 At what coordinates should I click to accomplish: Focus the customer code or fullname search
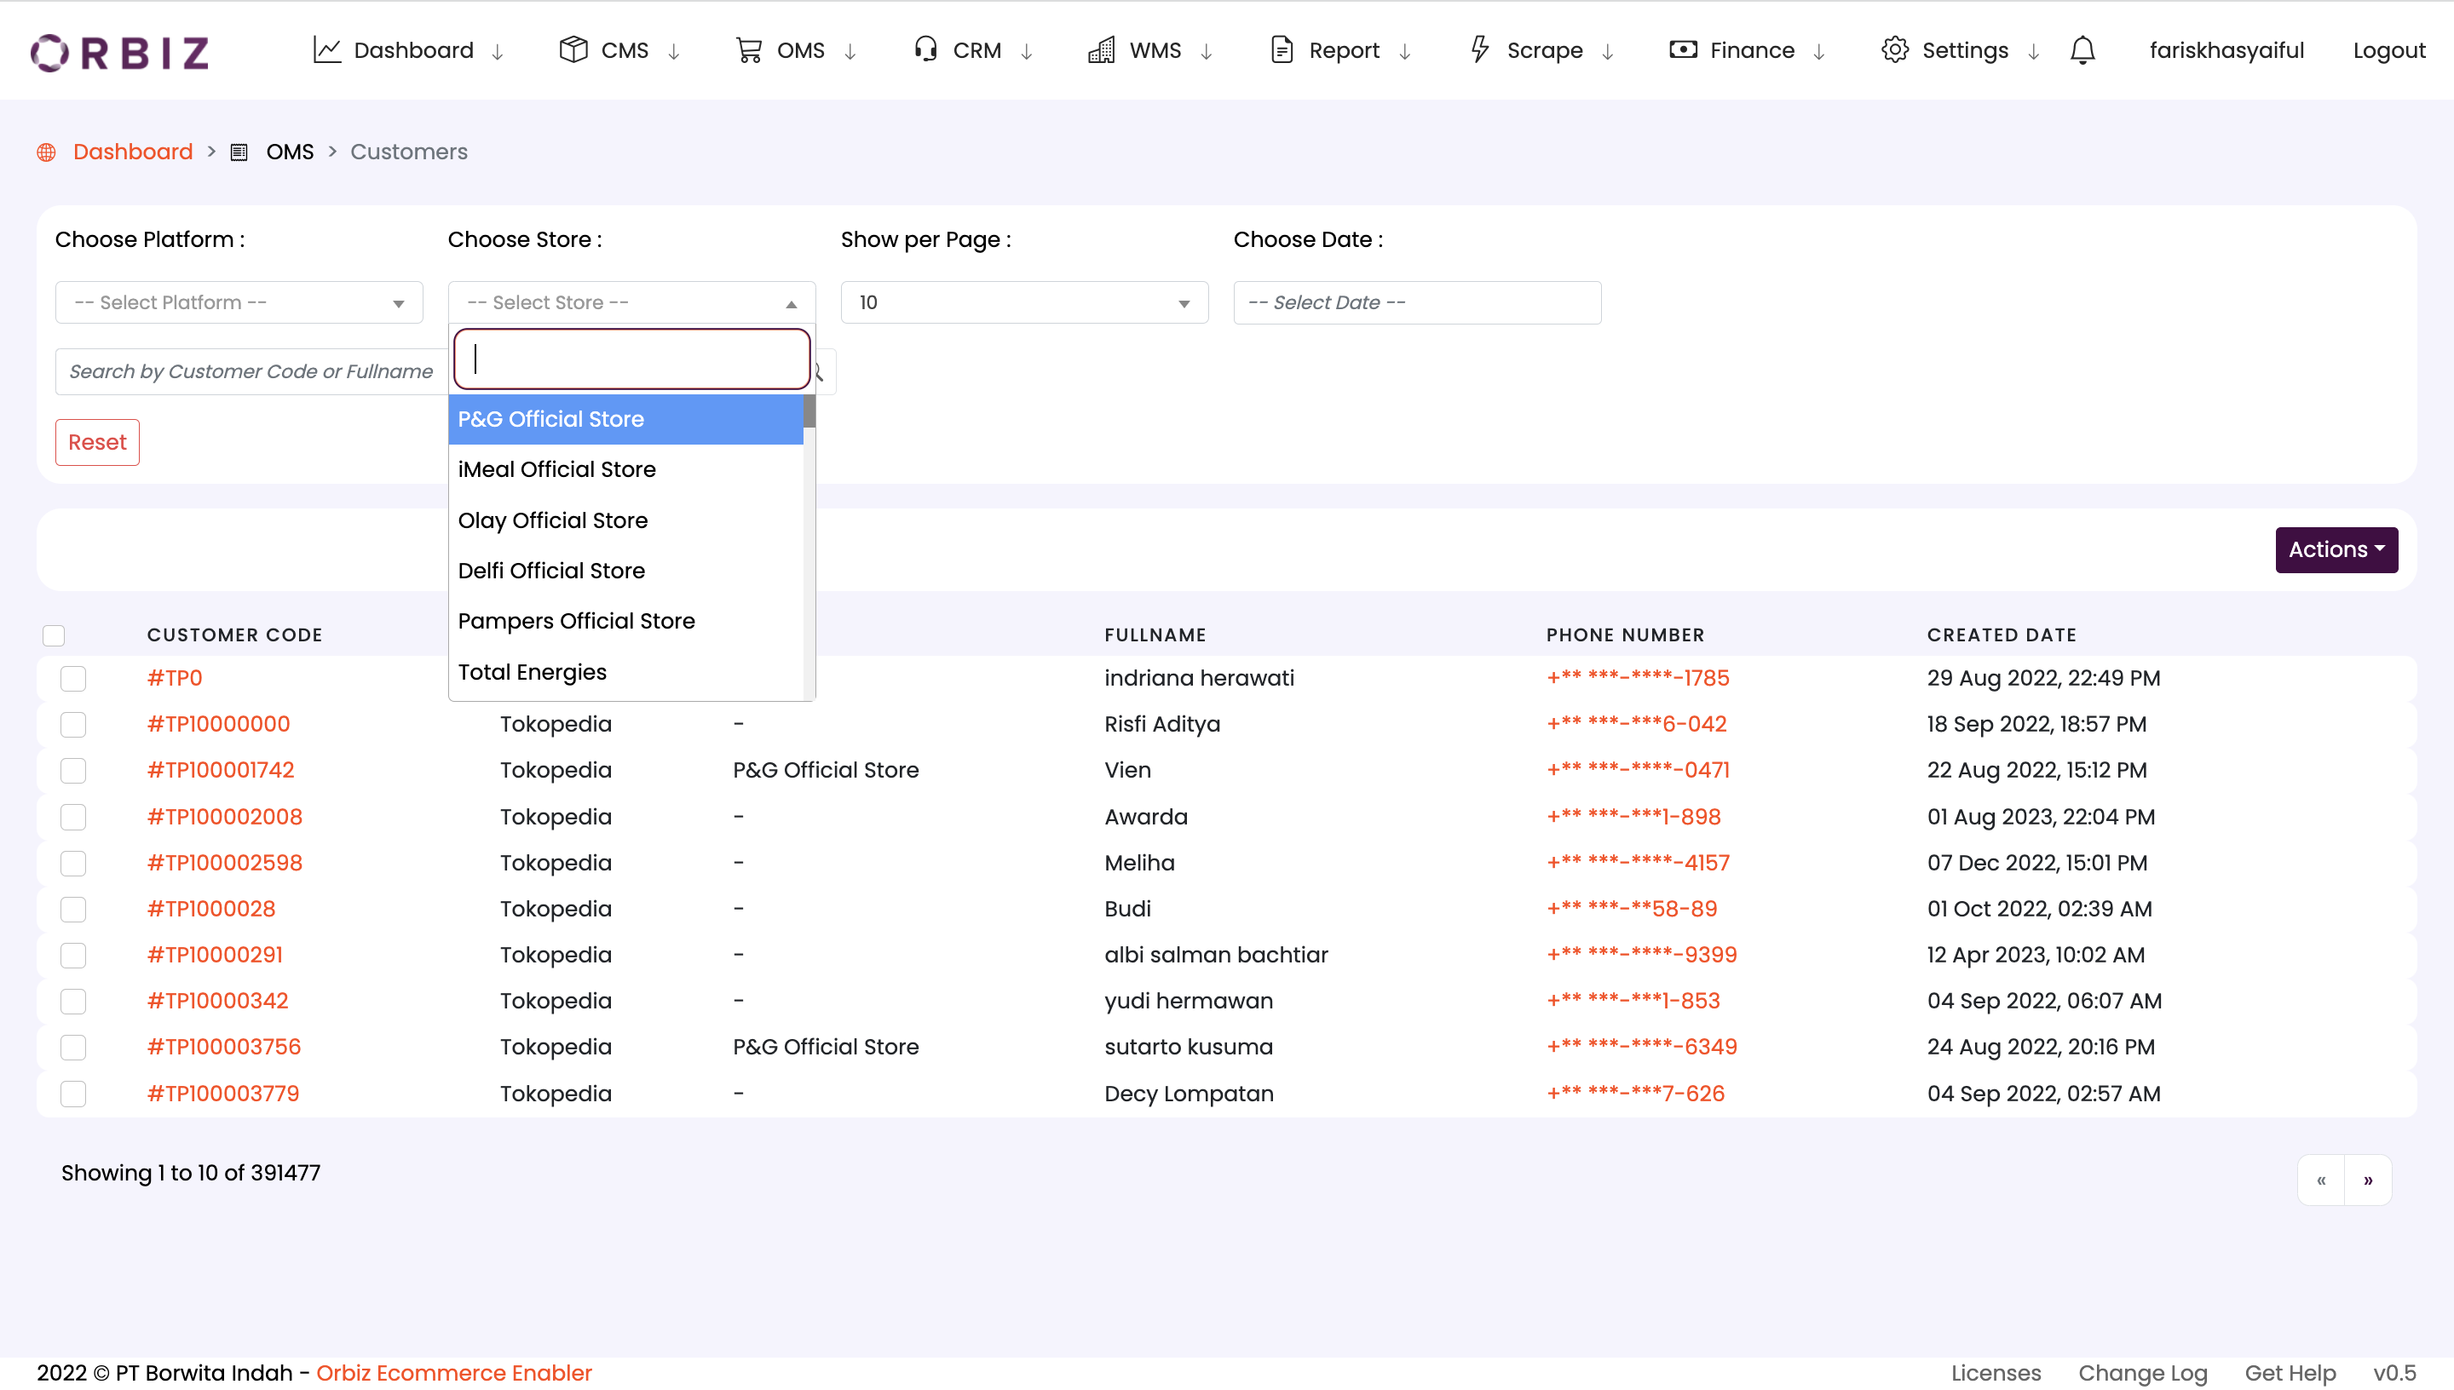point(251,371)
